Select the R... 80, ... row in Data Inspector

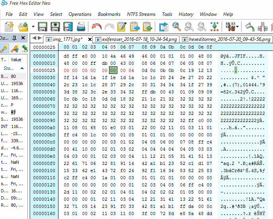(13, 205)
